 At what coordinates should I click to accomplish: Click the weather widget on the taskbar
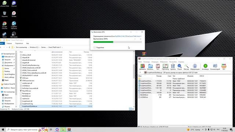(x=194, y=129)
